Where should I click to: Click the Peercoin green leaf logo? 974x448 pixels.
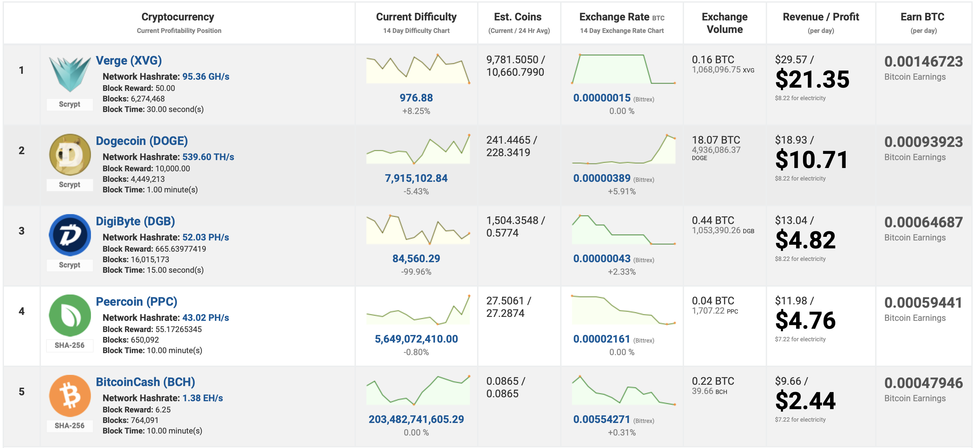click(x=70, y=315)
